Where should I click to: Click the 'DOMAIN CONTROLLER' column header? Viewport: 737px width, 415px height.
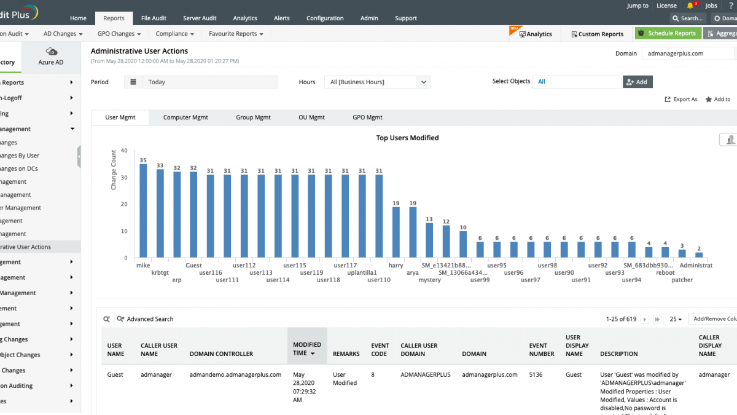[x=221, y=354]
